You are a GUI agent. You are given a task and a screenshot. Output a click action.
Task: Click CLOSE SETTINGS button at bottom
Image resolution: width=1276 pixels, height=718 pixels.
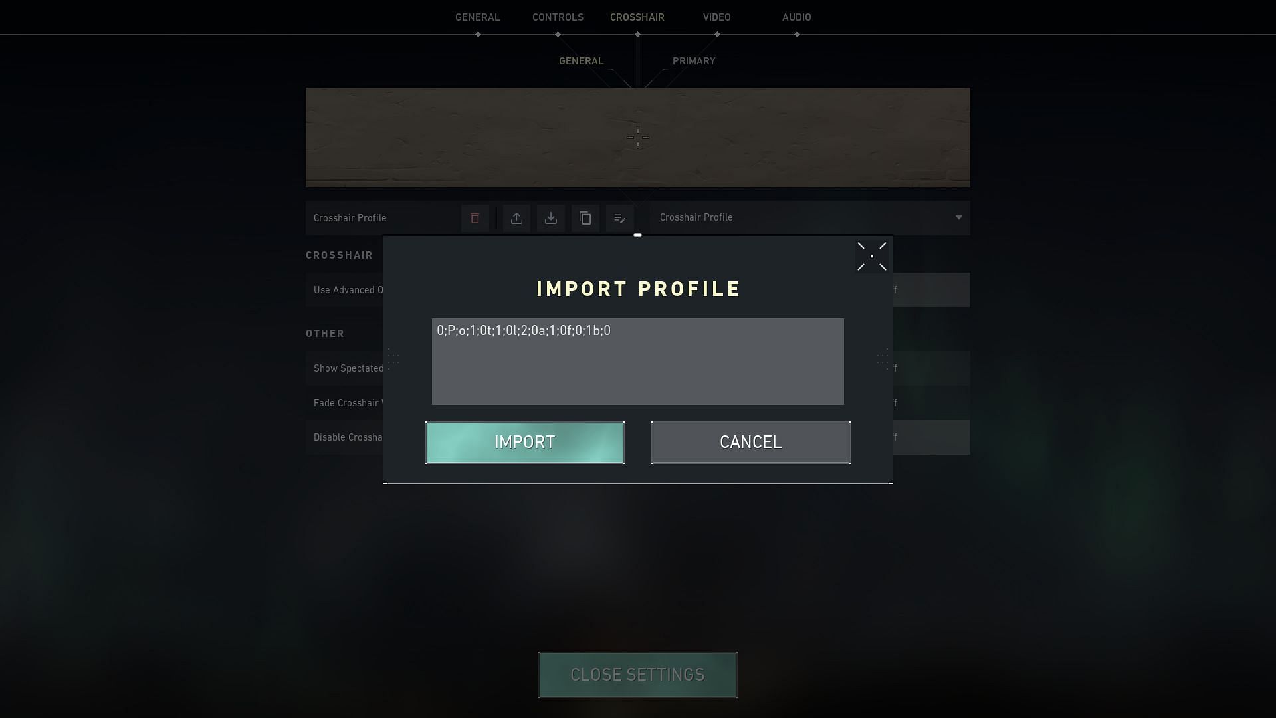pos(638,674)
